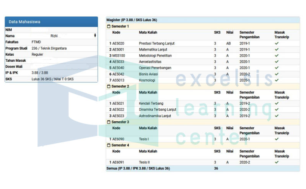Click the Data Mahasiswa panel header
The height and width of the screenshot is (189, 306).
coord(51,22)
